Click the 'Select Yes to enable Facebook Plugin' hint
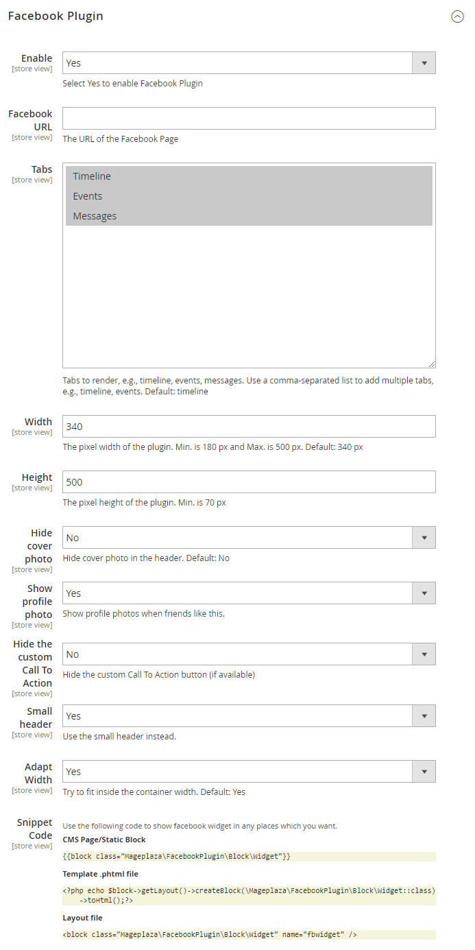This screenshot has width=475, height=950. (133, 84)
